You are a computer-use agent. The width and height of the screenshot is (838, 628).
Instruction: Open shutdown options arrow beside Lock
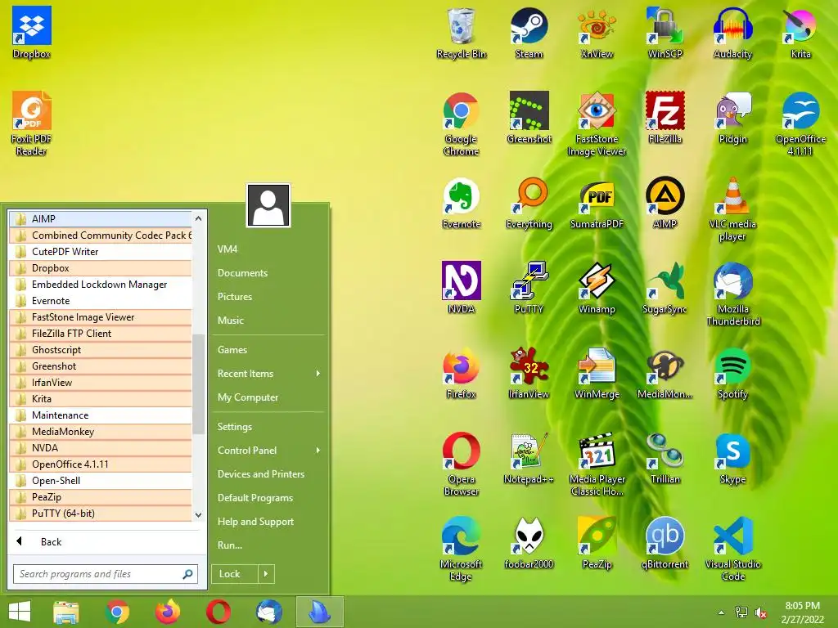point(266,574)
